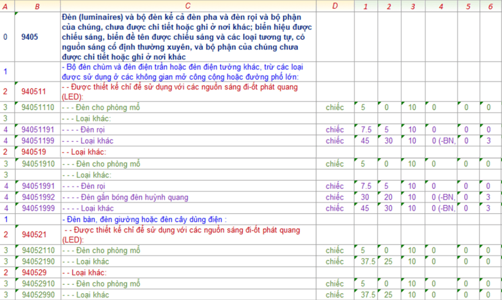Image resolution: width=502 pixels, height=300 pixels.
Task: Click the code cell 94051199
Action: [x=38, y=141]
